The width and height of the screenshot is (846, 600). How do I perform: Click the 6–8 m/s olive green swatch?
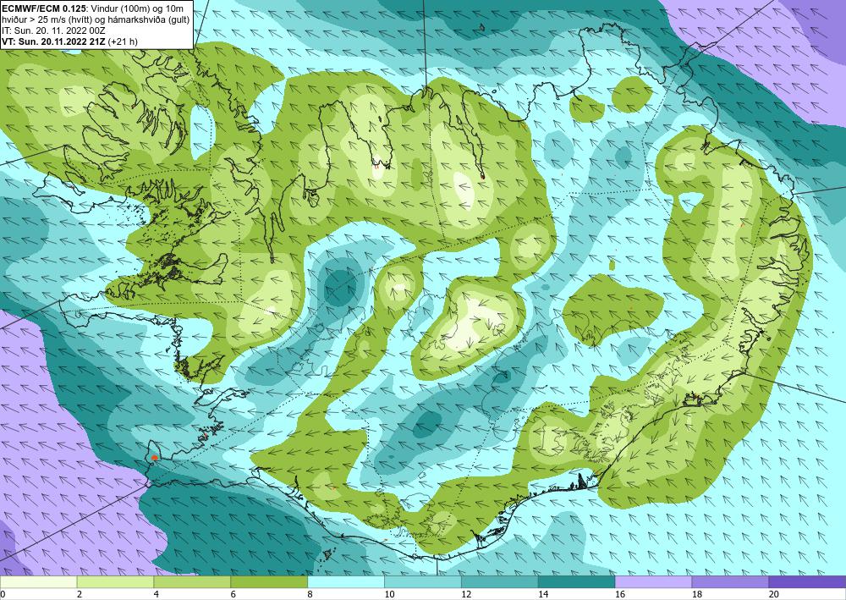[x=269, y=582]
